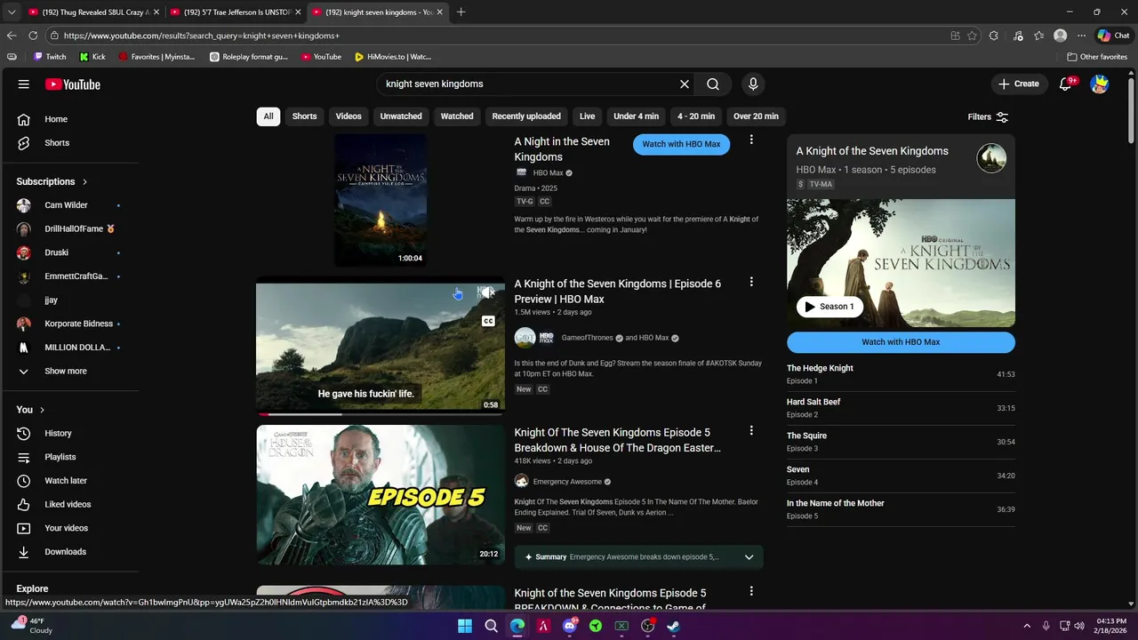Switch to the Thug Revealed browser tab
The image size is (1138, 640).
pyautogui.click(x=92, y=12)
